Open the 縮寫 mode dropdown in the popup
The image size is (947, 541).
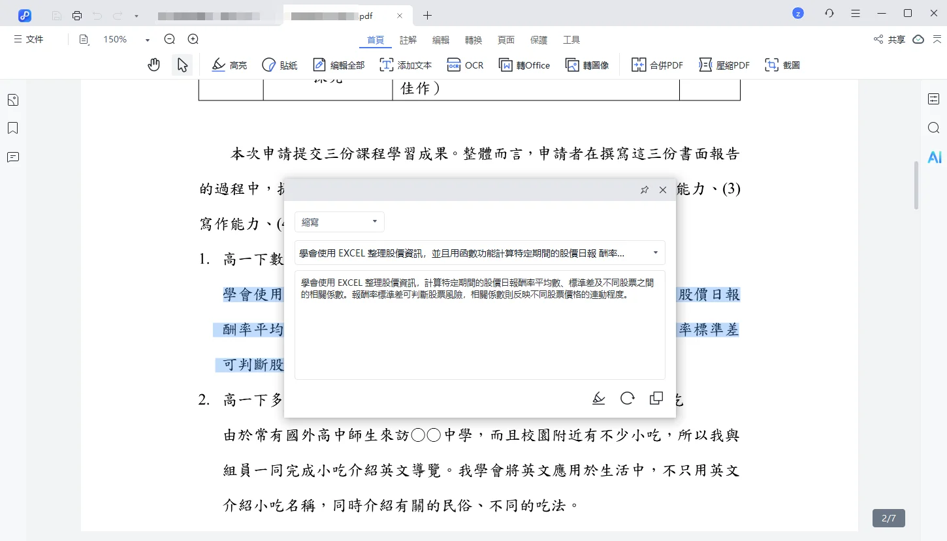point(339,222)
